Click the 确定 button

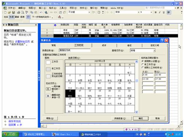(x=141, y=118)
